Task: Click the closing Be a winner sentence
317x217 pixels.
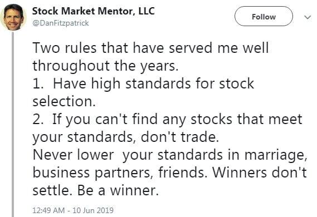Action: coord(118,190)
